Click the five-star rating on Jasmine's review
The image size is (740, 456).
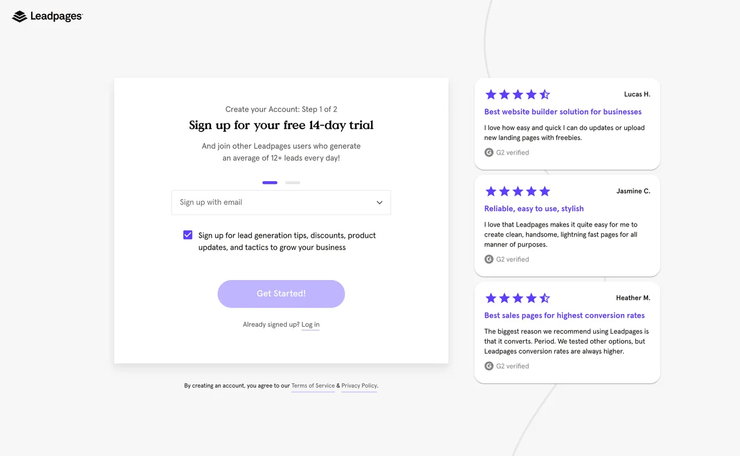(x=517, y=192)
